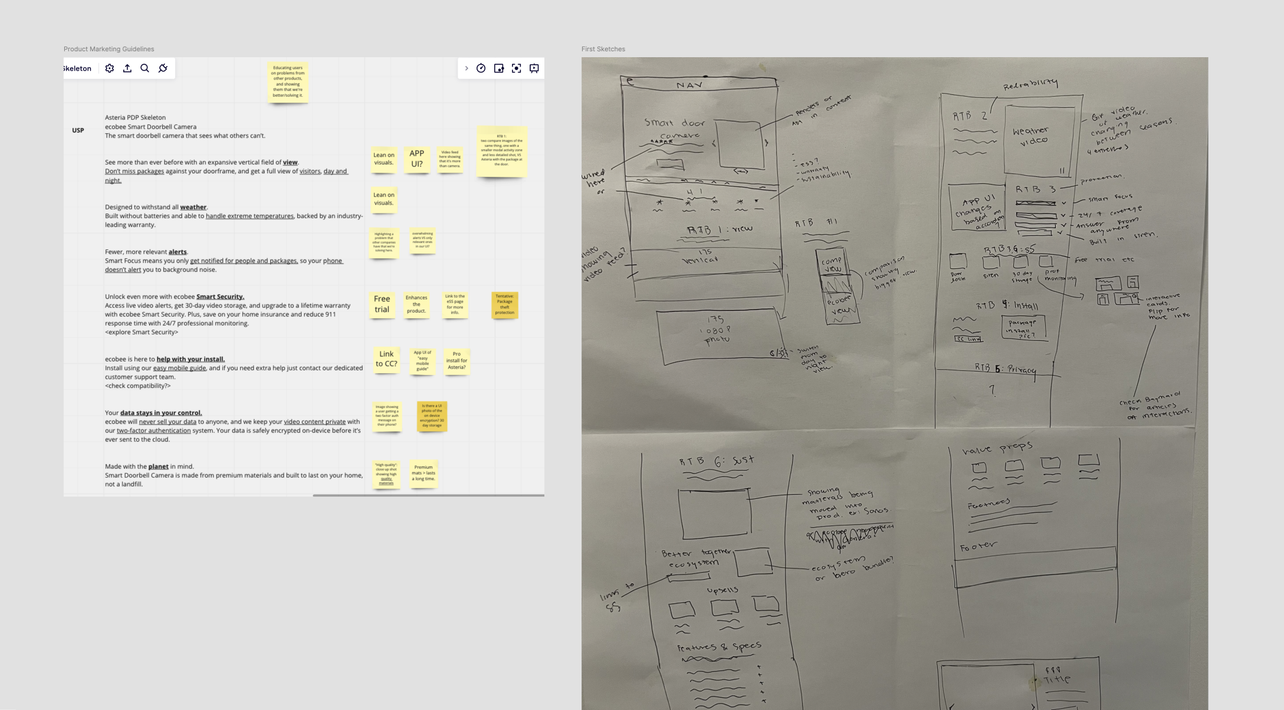Open the notes panel icon with a dot

pos(499,68)
